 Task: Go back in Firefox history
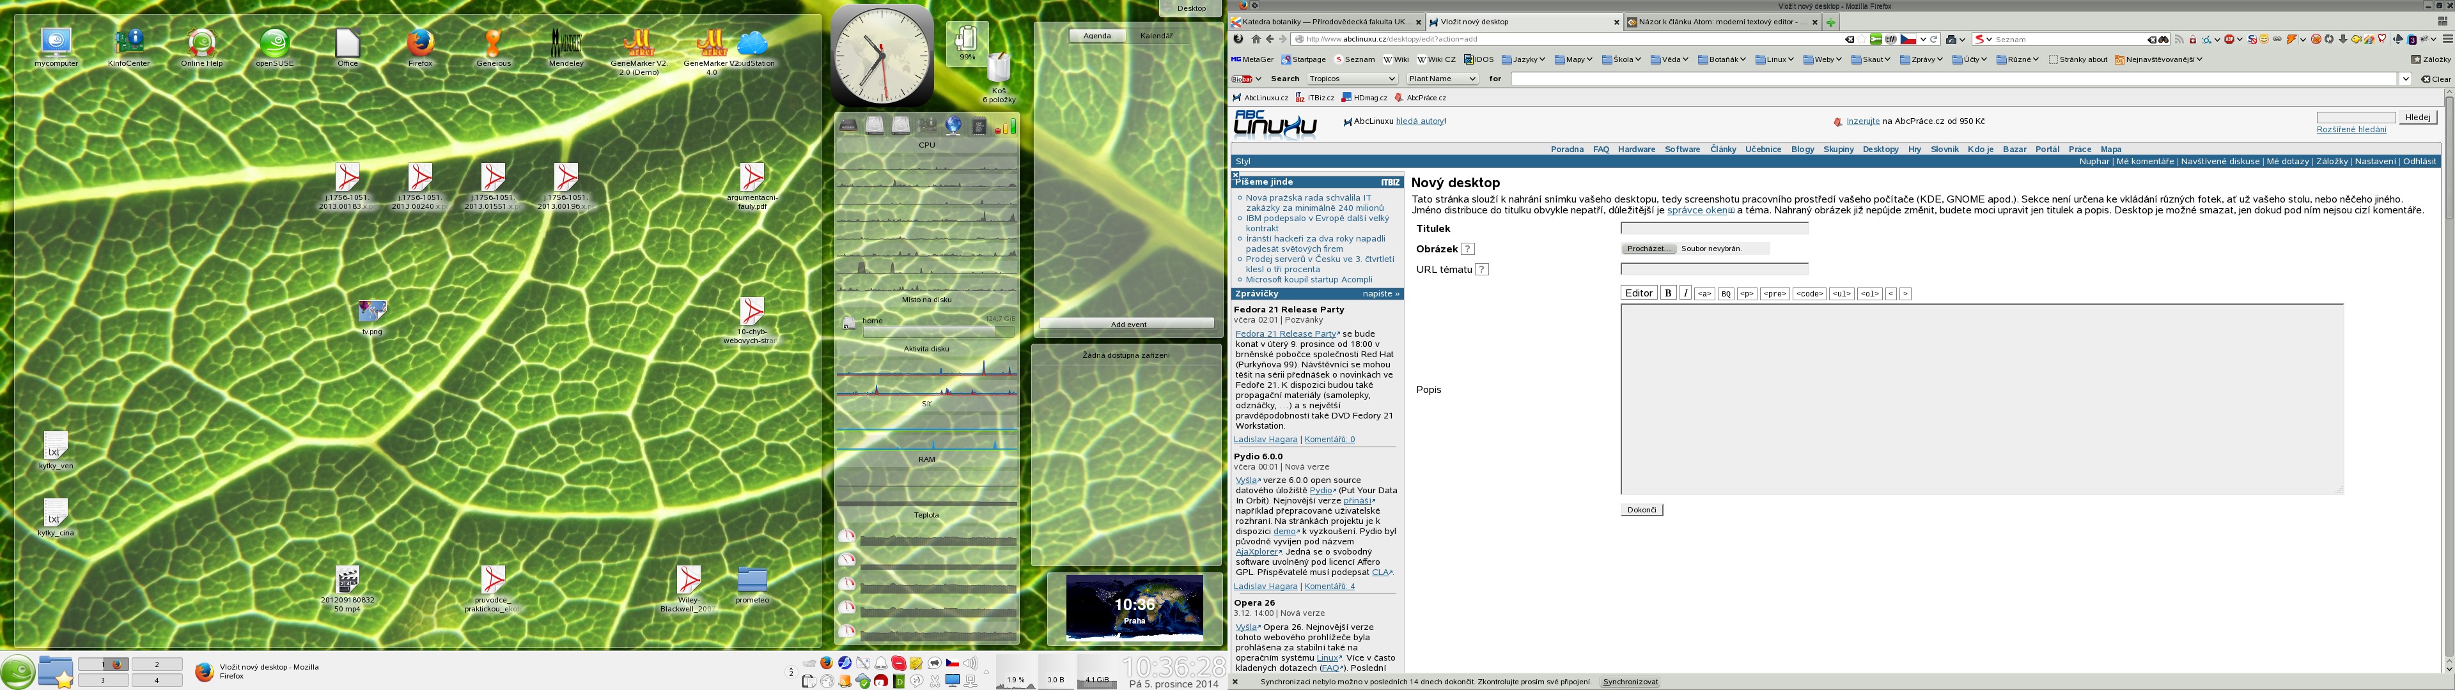tap(1270, 39)
